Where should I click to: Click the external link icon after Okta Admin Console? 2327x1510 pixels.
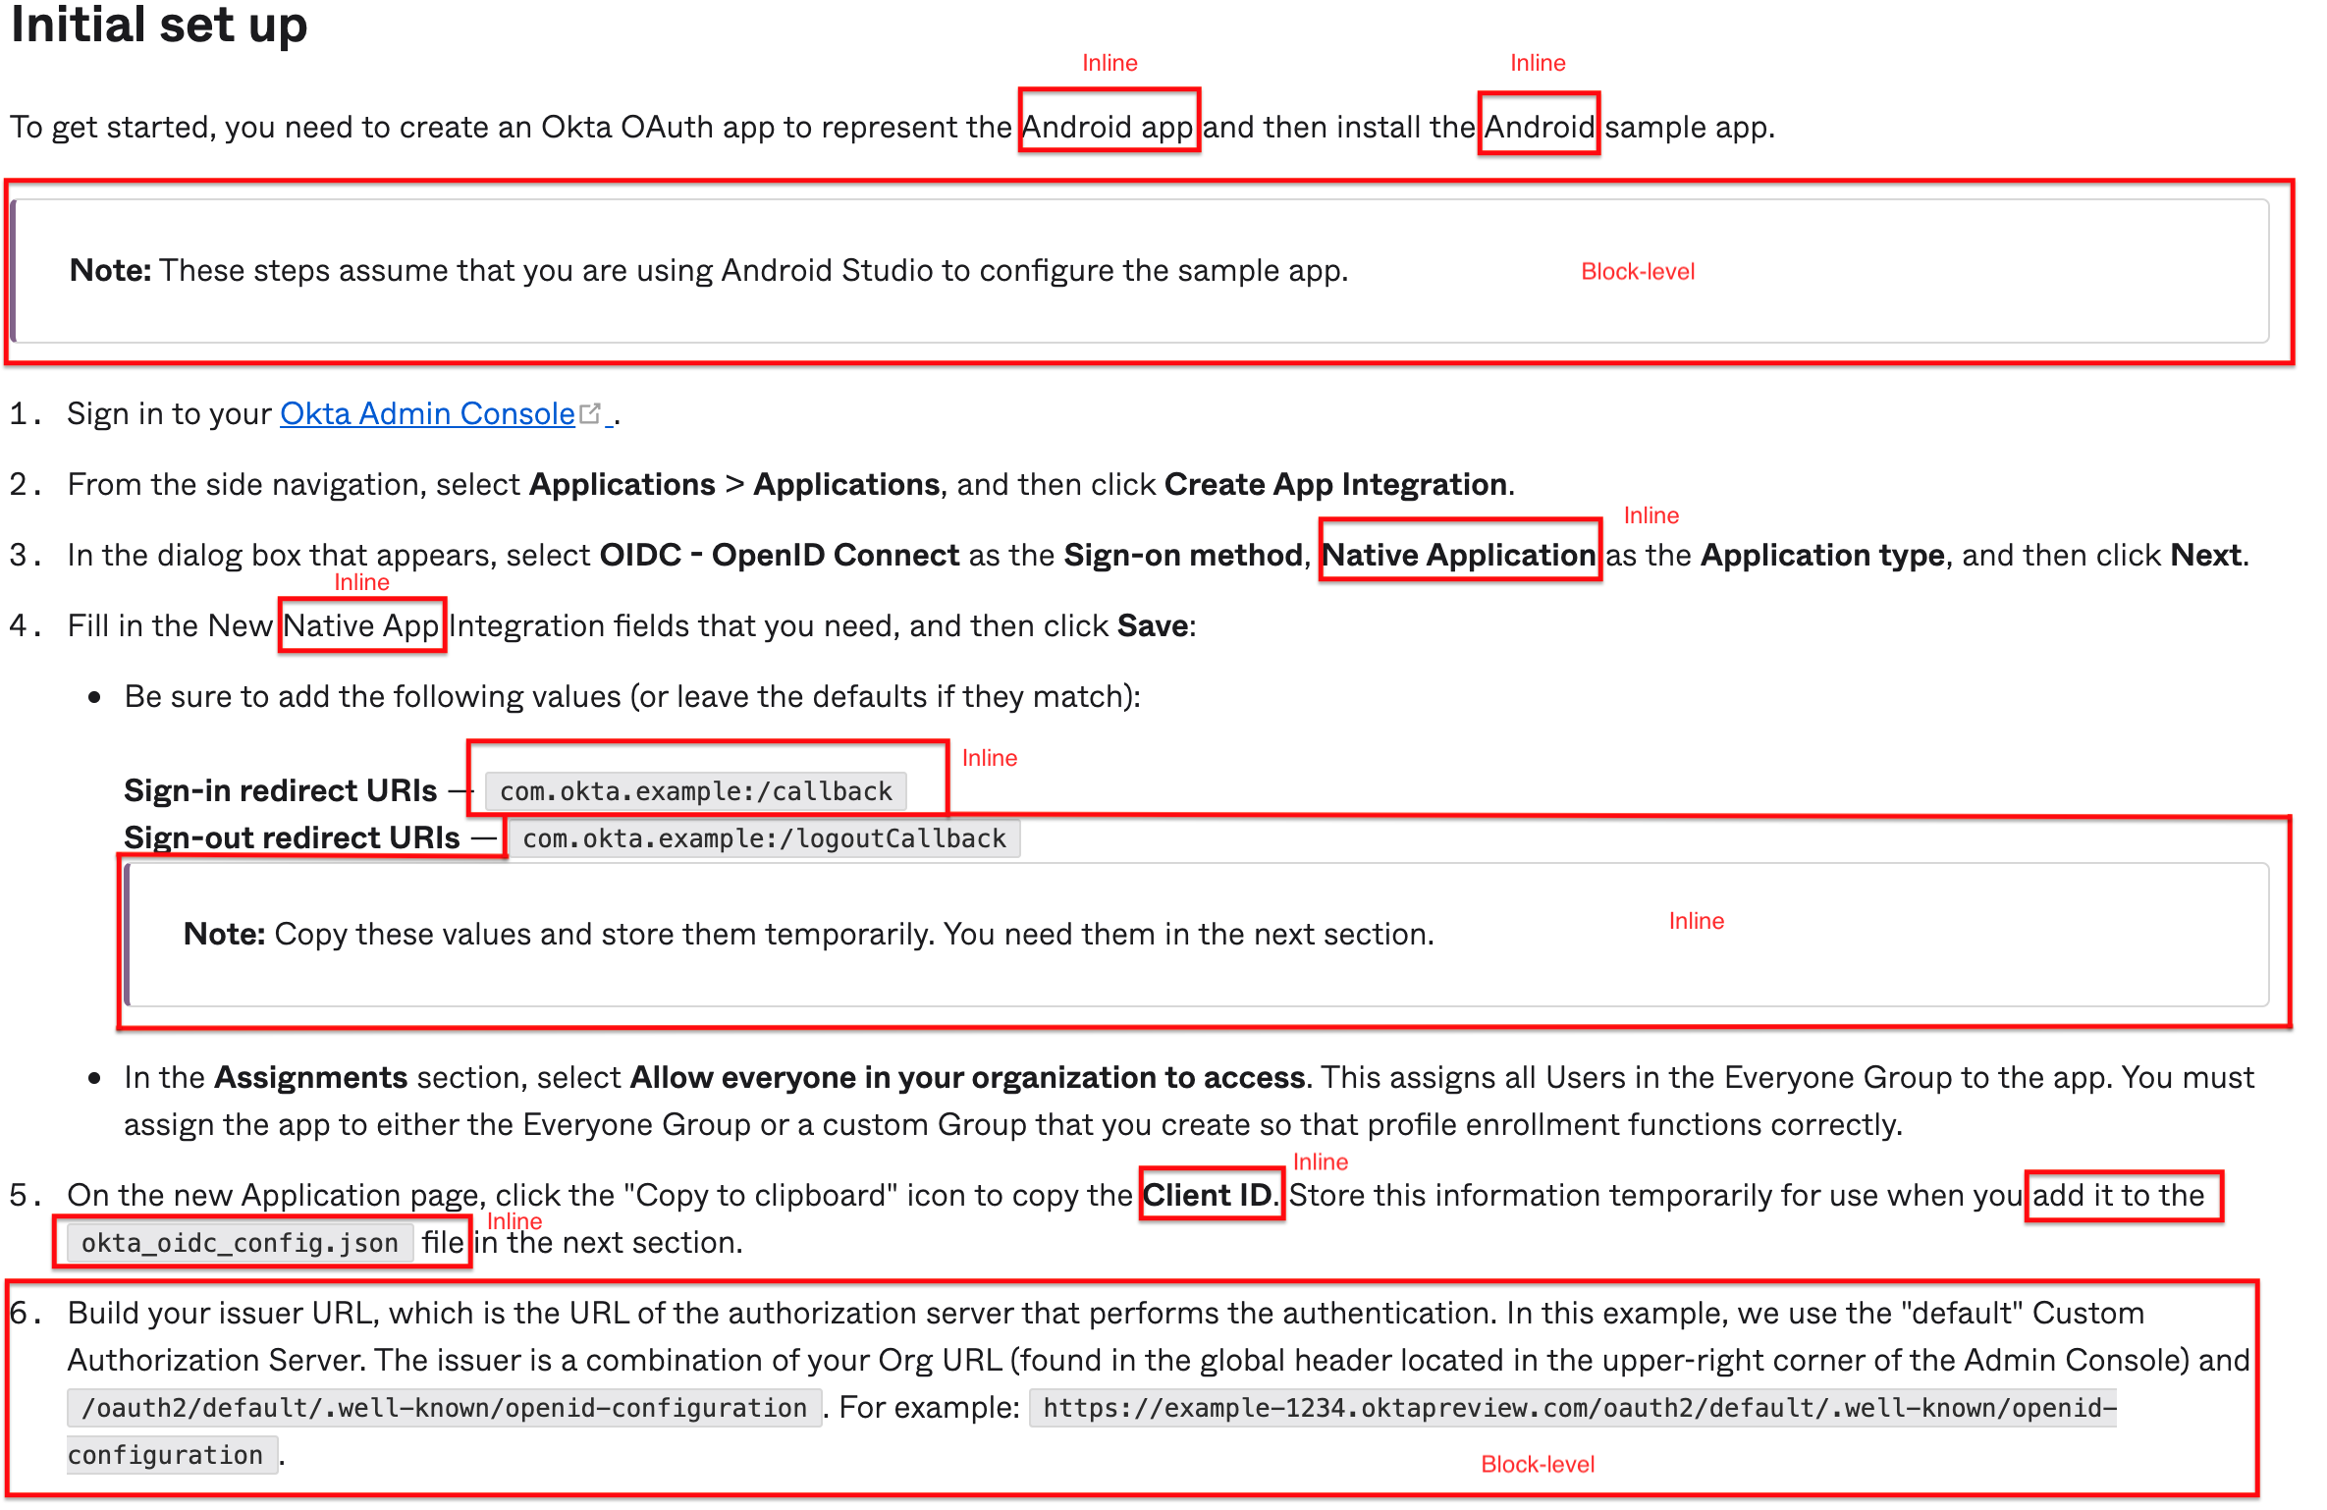[x=590, y=413]
